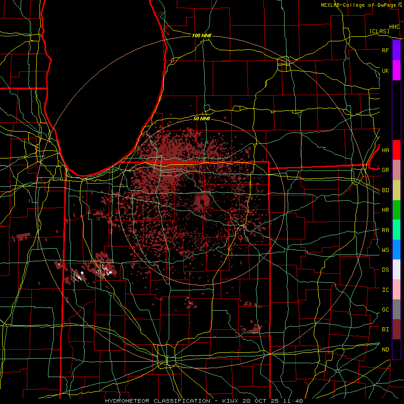Click the 100 NMI range ring label
Viewport: 404px width, 404px height.
coord(202,35)
